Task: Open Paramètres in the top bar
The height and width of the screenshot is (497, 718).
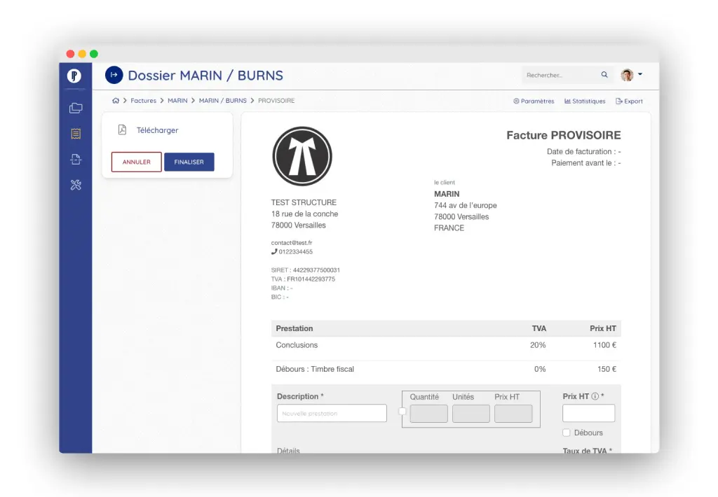Action: [534, 101]
